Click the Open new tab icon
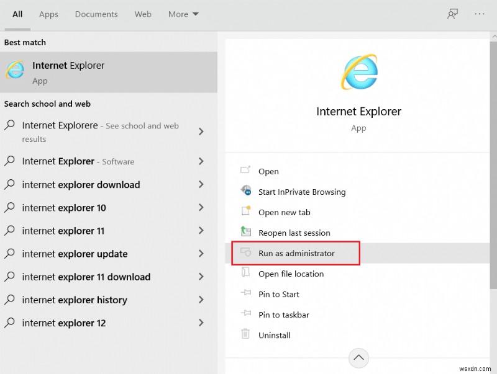The height and width of the screenshot is (374, 497). [x=246, y=212]
